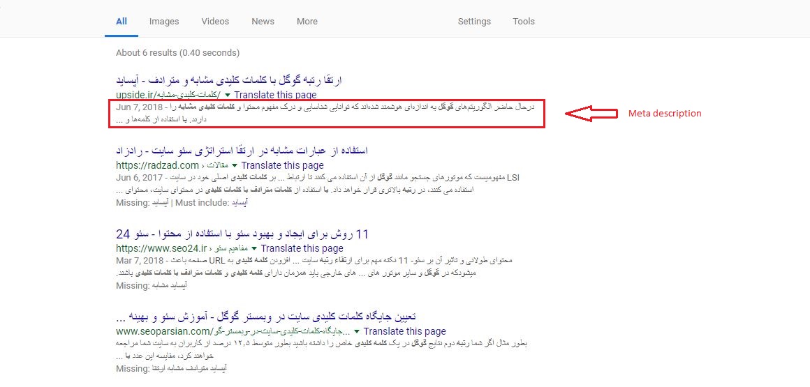Translate the seo24.ir result page
The width and height of the screenshot is (810, 387).
[x=303, y=249]
